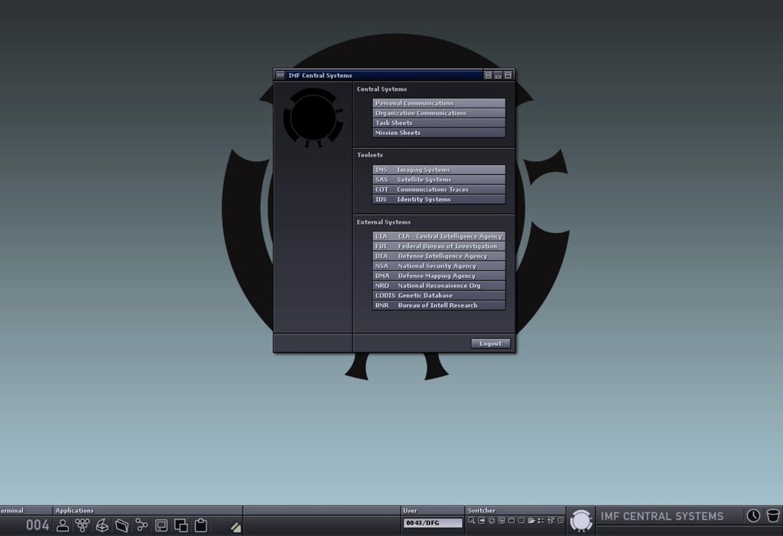
Task: Open the trash bin icon in taskbar
Action: click(772, 515)
